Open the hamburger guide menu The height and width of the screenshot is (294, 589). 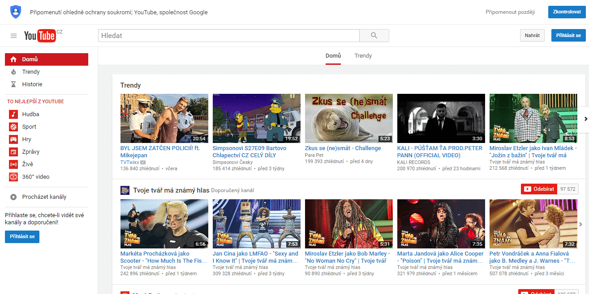(x=14, y=36)
